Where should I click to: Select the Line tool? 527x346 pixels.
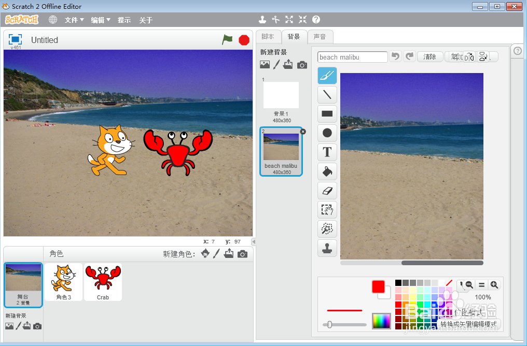(x=327, y=94)
